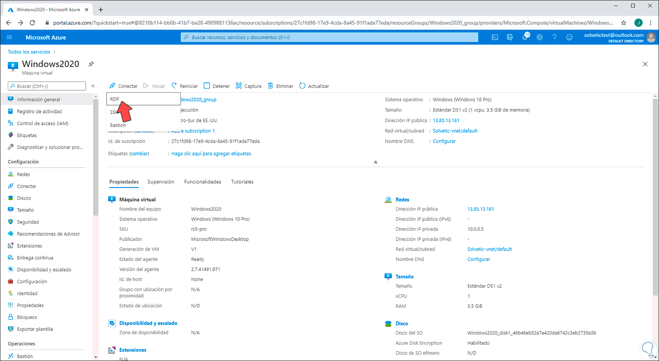Click Detener to stop the VM
The width and height of the screenshot is (659, 361).
(x=217, y=86)
